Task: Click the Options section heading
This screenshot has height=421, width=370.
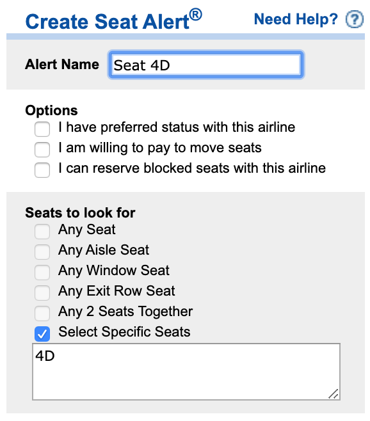Action: pos(51,110)
